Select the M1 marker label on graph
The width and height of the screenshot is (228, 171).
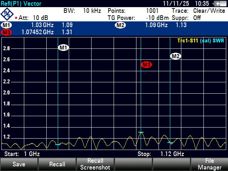63,47
